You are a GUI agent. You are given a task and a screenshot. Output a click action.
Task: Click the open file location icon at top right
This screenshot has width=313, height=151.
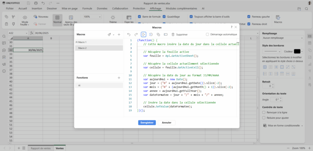coord(299,9)
